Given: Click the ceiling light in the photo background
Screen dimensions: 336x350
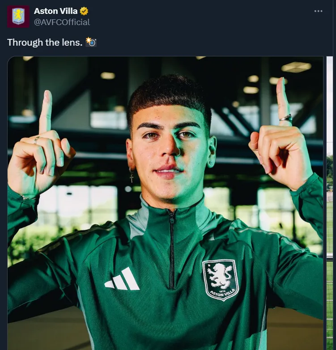Looking at the screenshot, I should [x=296, y=67].
